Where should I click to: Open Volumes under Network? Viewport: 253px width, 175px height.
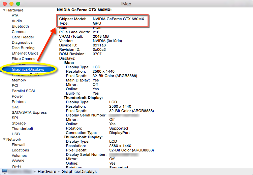pyautogui.click(x=19, y=155)
